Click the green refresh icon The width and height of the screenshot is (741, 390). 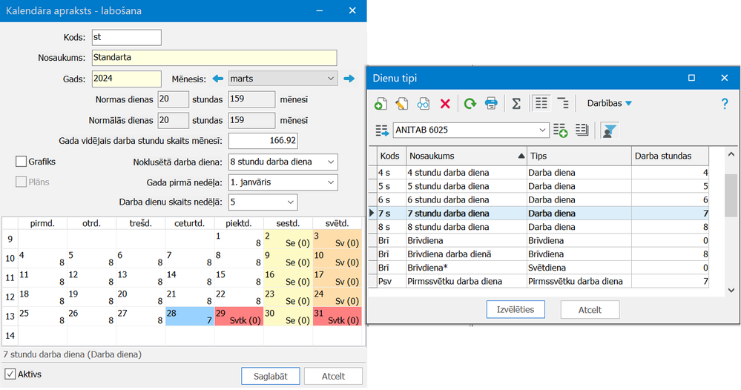coord(470,103)
